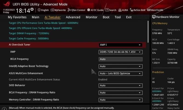The image size is (183, 110).
Task: Open the Monitor tab
Action: coord(92,17)
